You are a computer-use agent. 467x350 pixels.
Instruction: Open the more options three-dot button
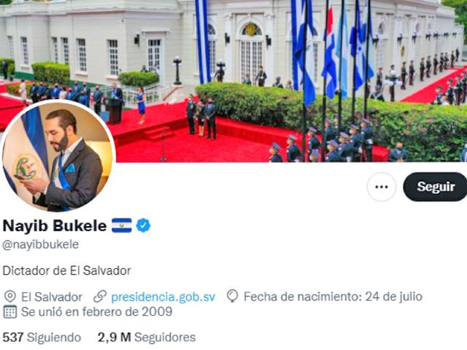click(x=381, y=187)
